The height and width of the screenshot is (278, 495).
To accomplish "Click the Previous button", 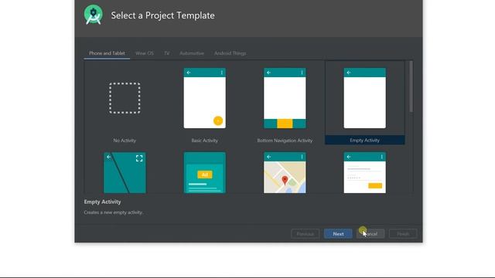I will (x=306, y=234).
